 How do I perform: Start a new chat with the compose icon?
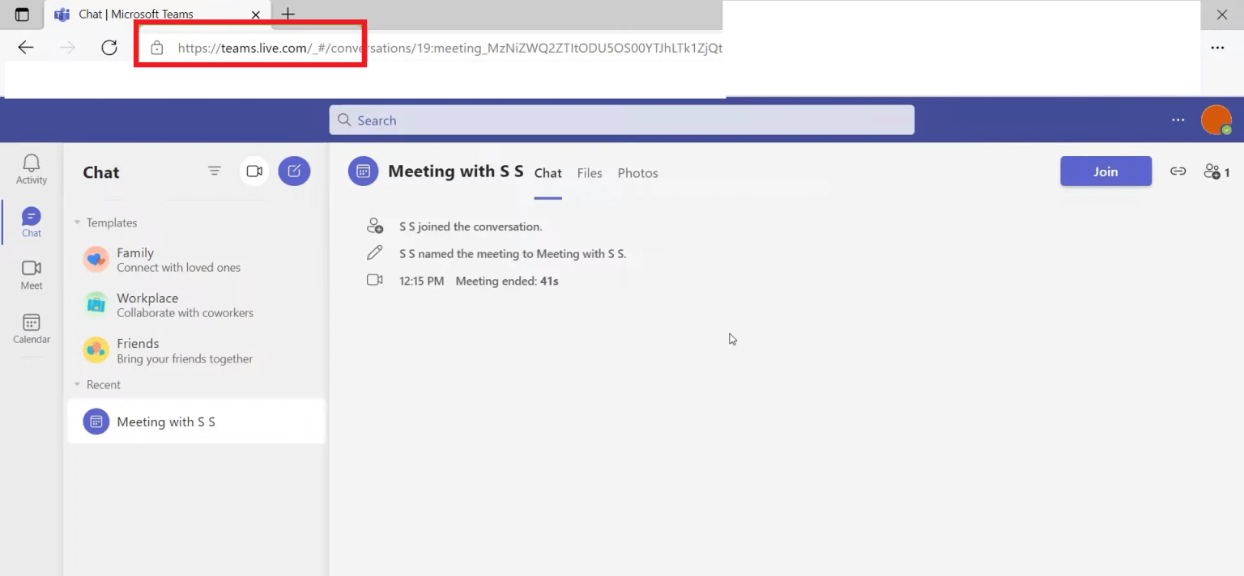pos(294,171)
